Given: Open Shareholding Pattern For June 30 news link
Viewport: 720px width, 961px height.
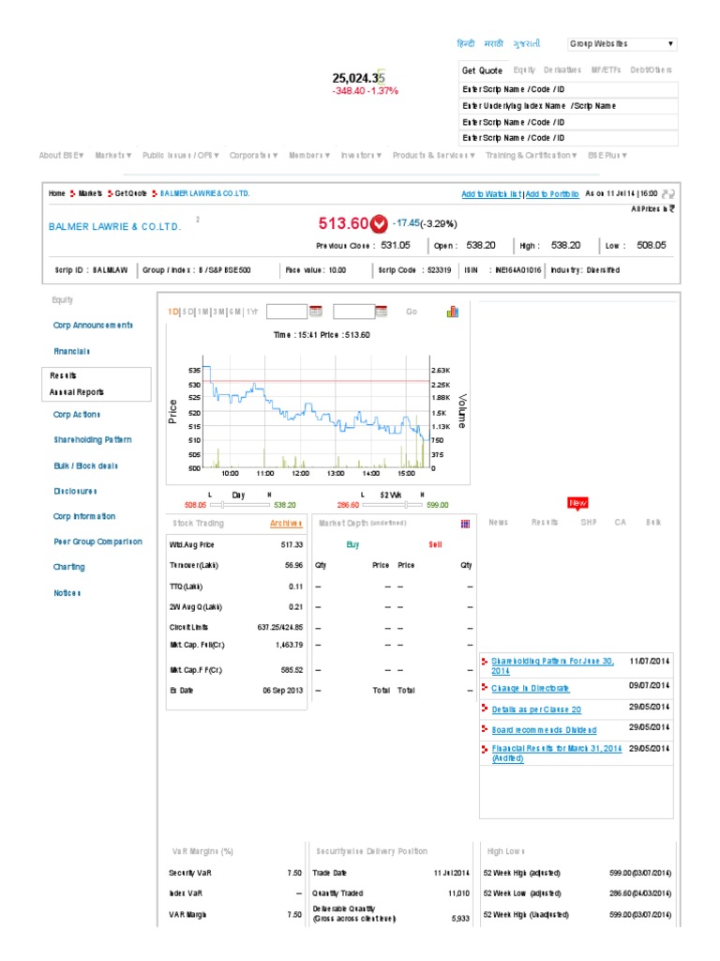Looking at the screenshot, I should pos(552,665).
